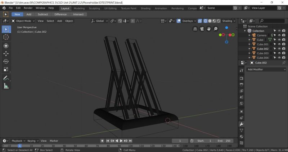Click the green Y axis gizmo

pos(233,35)
